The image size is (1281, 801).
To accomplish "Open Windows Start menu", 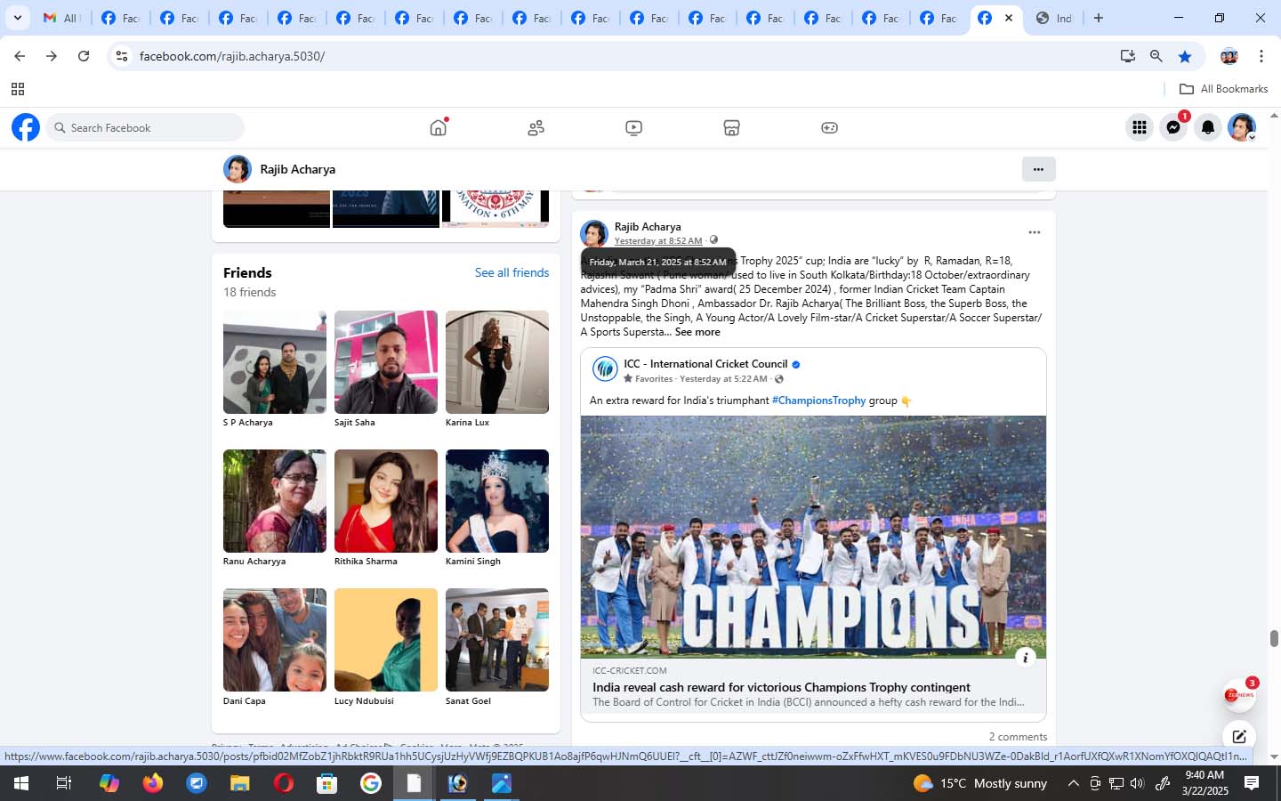I will coord(20,783).
